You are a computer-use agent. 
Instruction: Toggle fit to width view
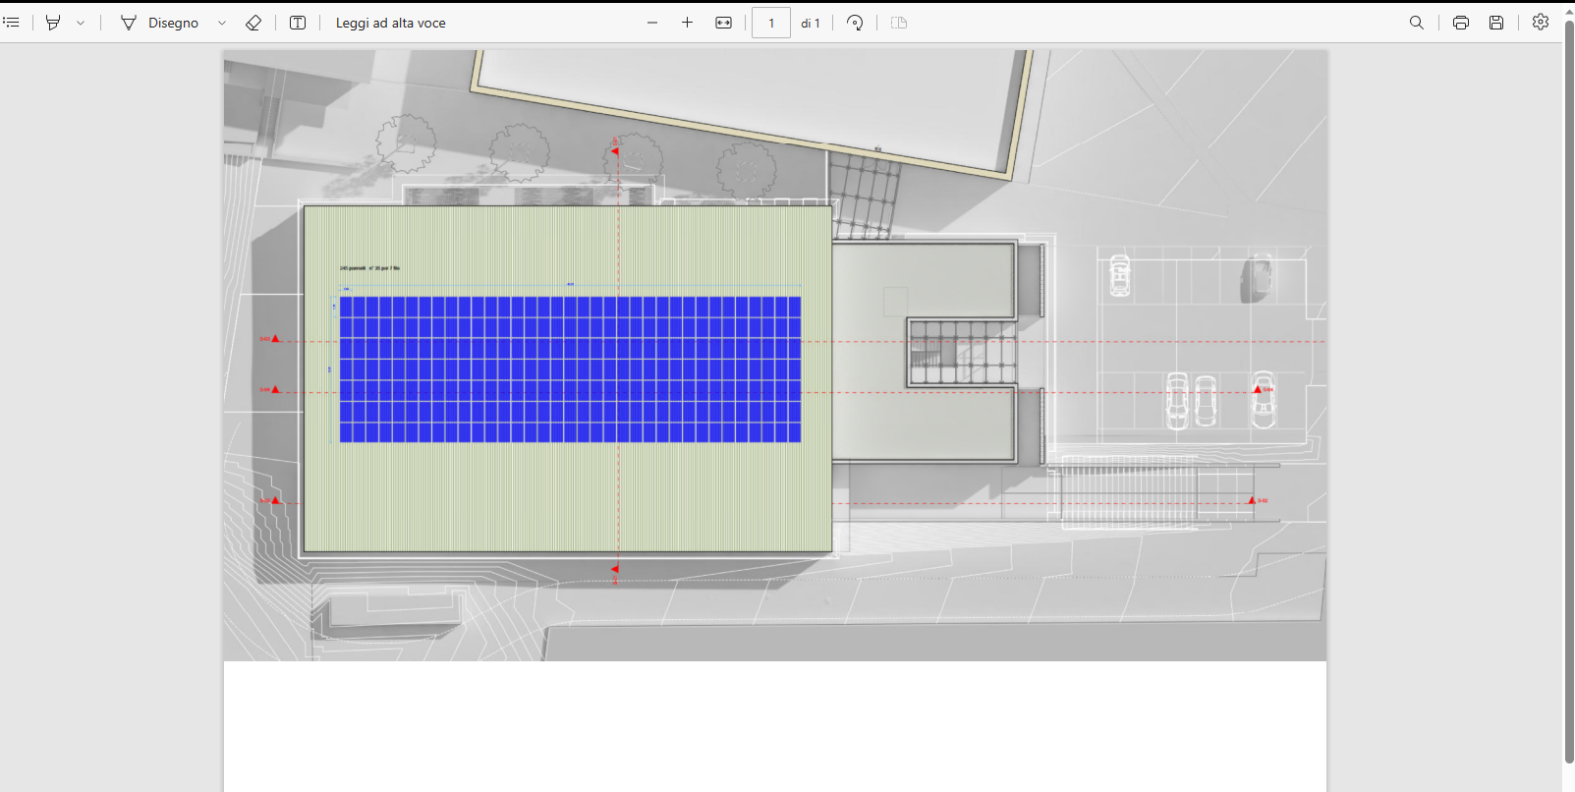[724, 23]
